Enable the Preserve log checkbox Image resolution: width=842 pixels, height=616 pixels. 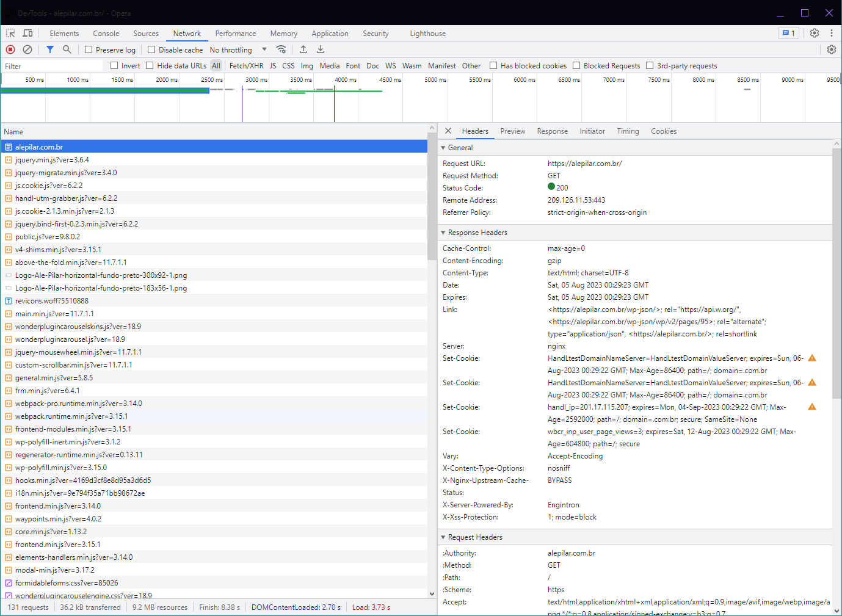tap(89, 50)
